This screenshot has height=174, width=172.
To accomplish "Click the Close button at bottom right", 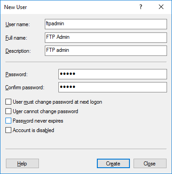I will (150, 163).
